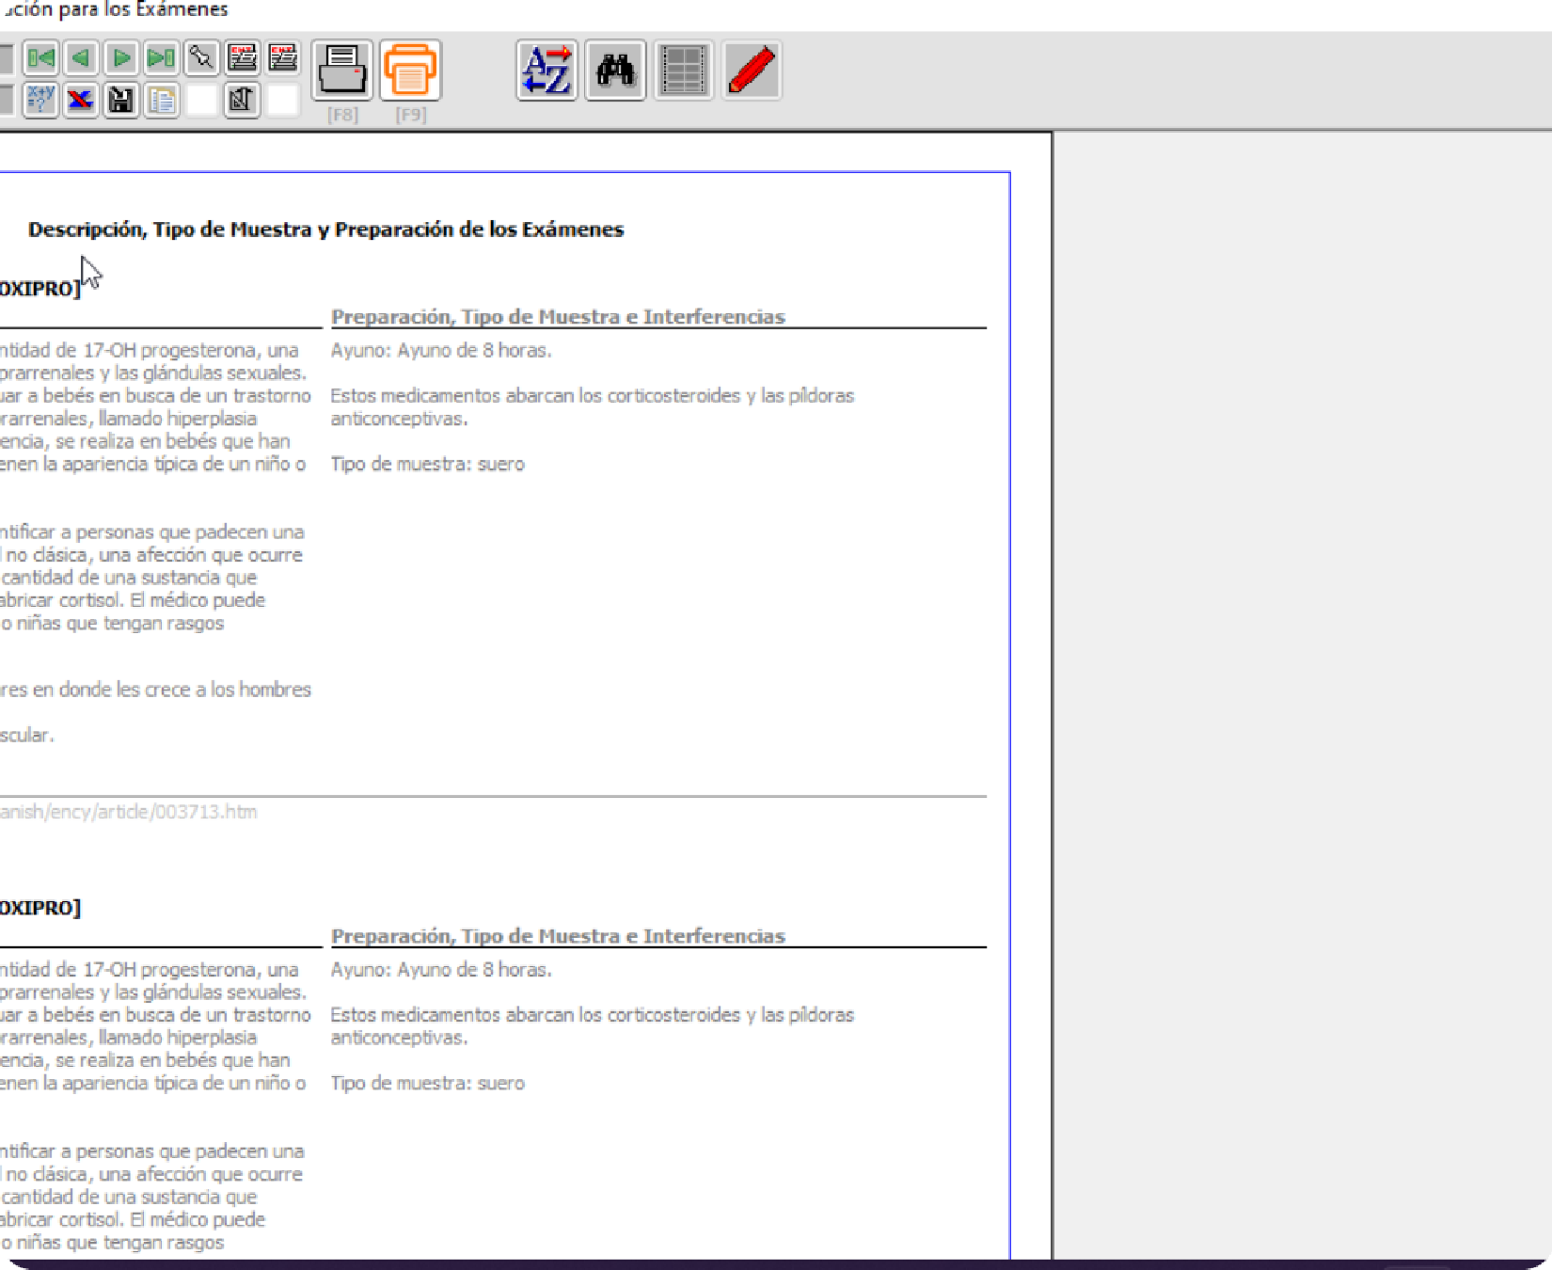Open search using the binoculars icon
1552x1270 pixels.
click(614, 69)
